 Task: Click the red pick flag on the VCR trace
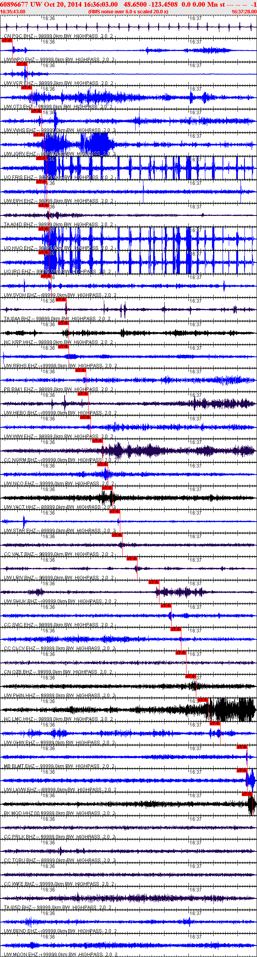tap(22, 64)
